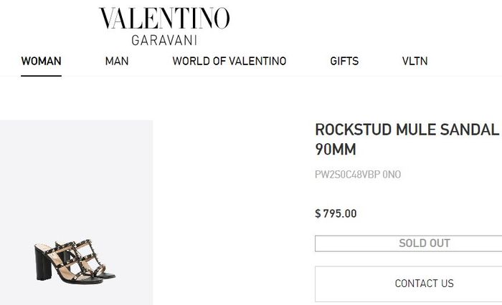Click the GARAVANI text under the logo

pyautogui.click(x=164, y=40)
